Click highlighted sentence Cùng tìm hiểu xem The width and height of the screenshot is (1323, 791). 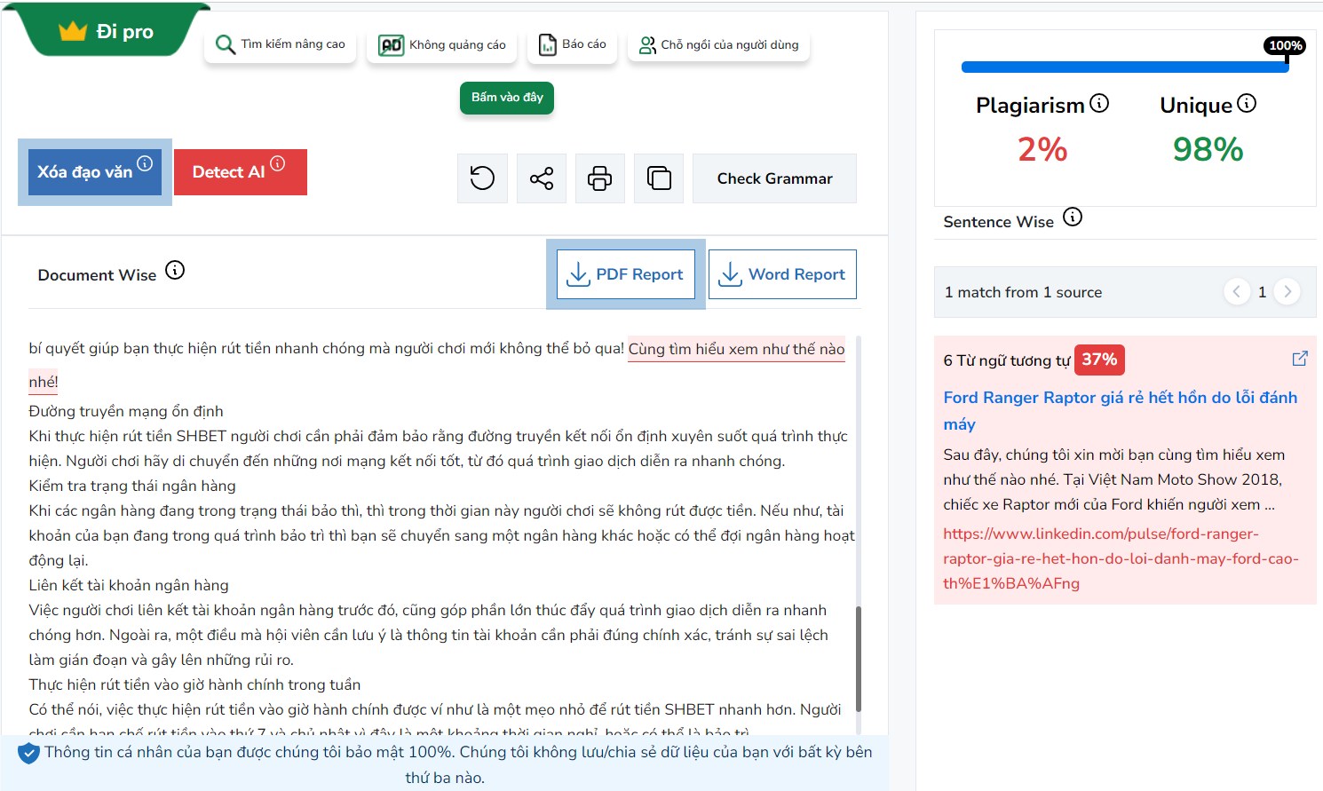point(736,350)
